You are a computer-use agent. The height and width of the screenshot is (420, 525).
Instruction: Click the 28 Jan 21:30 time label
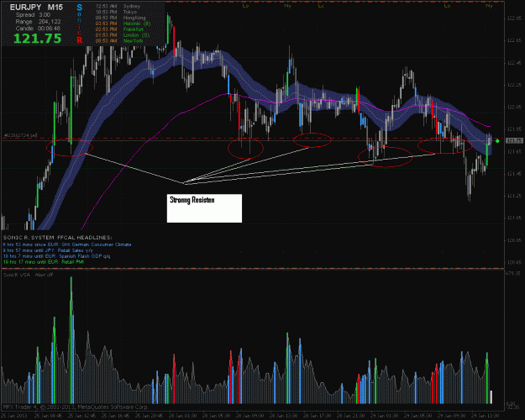(349, 416)
